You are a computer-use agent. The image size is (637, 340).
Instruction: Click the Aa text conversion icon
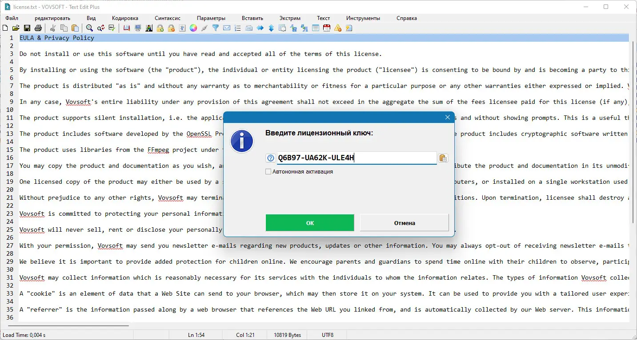point(293,28)
